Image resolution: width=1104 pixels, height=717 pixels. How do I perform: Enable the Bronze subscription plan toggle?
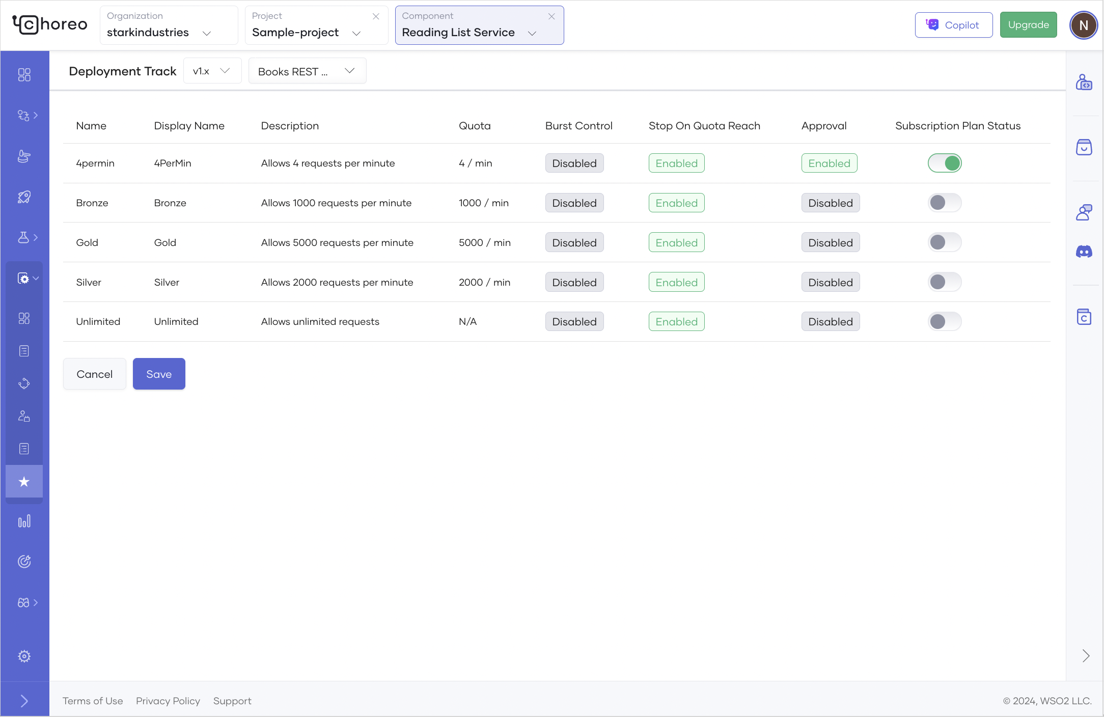(945, 203)
